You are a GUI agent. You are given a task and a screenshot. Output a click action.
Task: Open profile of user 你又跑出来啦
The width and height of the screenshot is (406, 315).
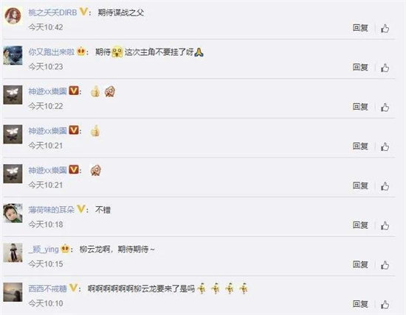(51, 52)
